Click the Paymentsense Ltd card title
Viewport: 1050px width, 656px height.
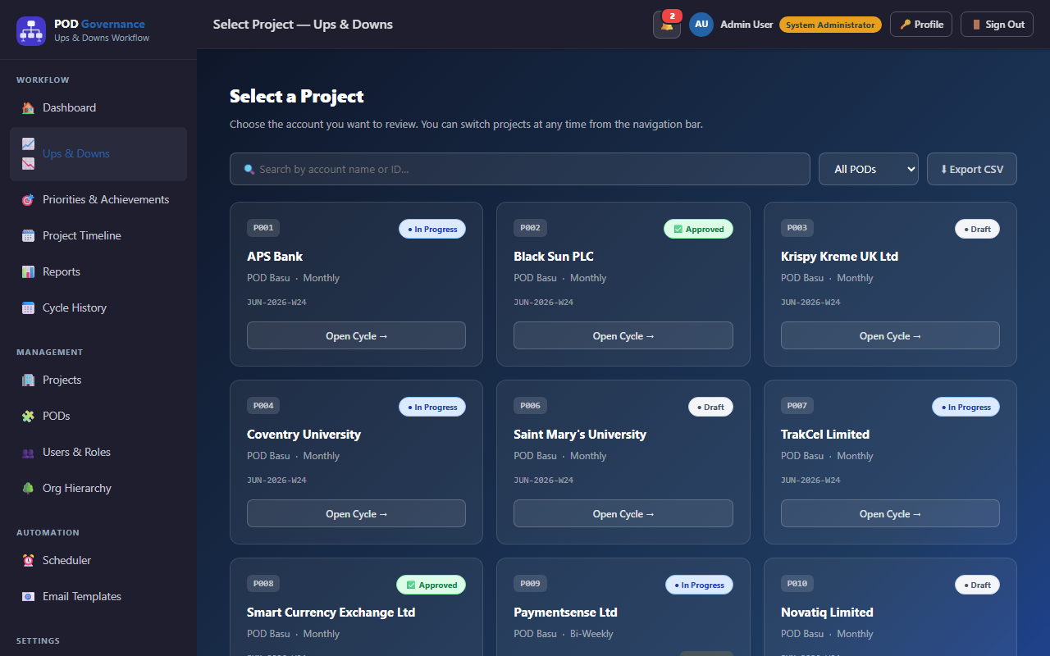[x=565, y=613]
